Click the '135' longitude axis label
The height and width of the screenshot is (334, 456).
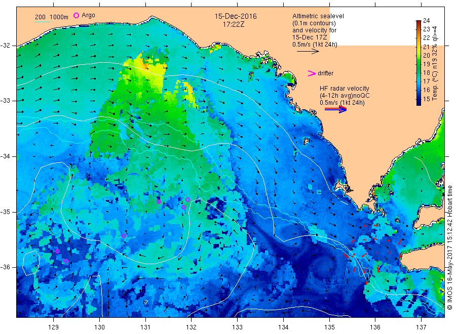point(329,327)
